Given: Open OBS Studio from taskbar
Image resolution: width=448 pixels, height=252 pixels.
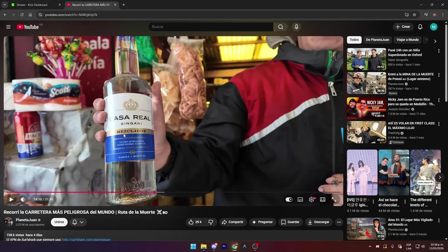Looking at the screenshot, I should coord(255,246).
